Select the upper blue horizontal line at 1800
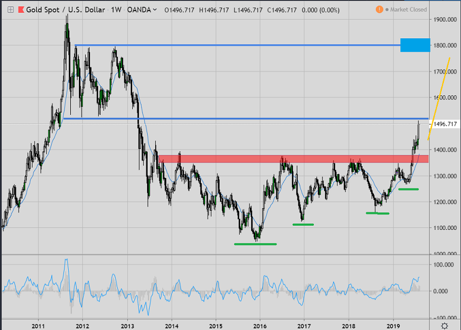This screenshot has width=461, height=330. pyautogui.click(x=240, y=45)
